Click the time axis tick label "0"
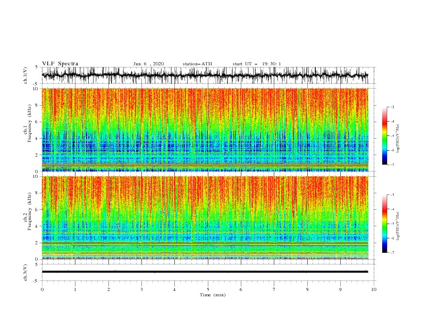 tap(42, 289)
